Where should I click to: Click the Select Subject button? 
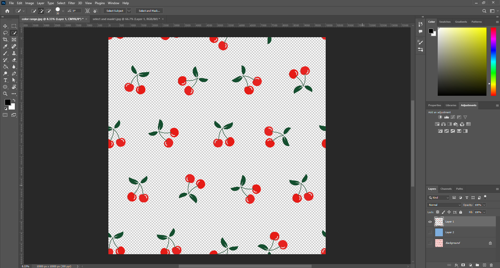[115, 11]
